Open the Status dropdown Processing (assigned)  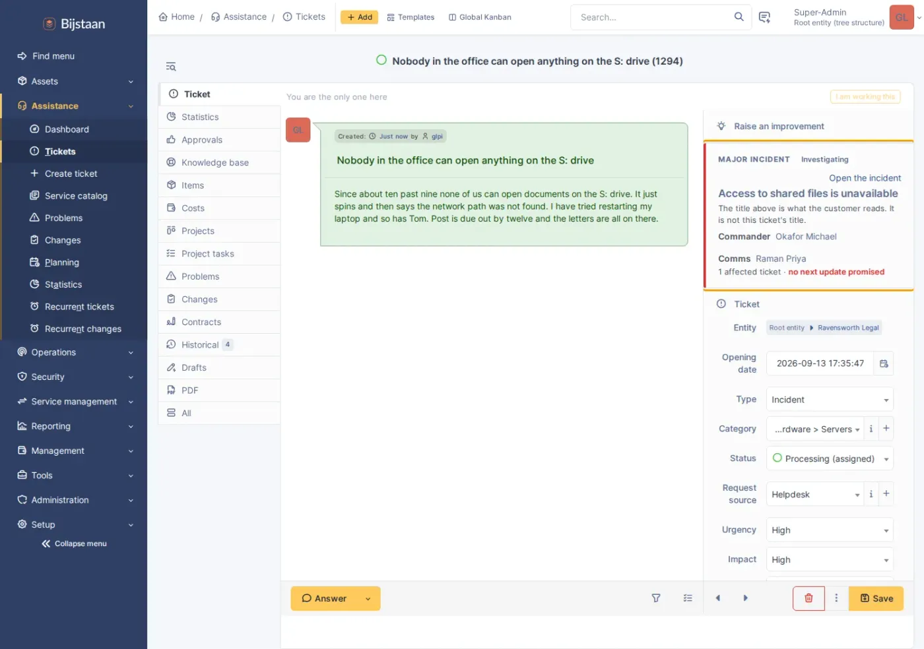pyautogui.click(x=830, y=458)
